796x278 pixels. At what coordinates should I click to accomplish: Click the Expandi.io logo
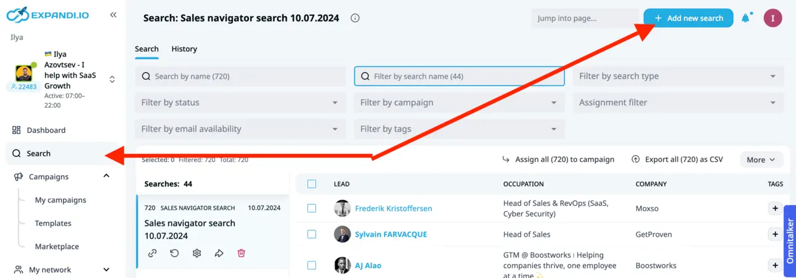47,14
